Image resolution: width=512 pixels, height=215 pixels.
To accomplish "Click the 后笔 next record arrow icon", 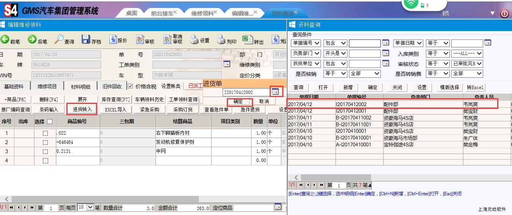I will click(32, 39).
